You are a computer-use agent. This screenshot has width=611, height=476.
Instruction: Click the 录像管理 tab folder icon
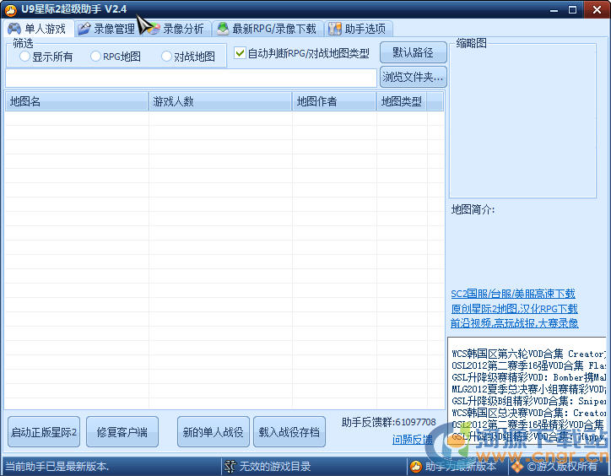(84, 29)
